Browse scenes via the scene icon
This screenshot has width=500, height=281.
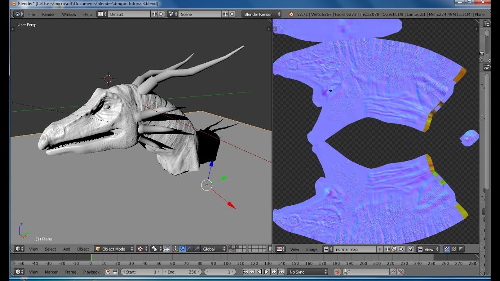click(173, 14)
